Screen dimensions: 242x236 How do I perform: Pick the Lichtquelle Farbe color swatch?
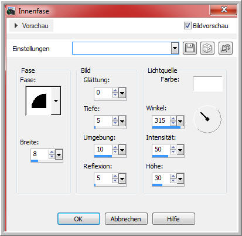(x=207, y=84)
